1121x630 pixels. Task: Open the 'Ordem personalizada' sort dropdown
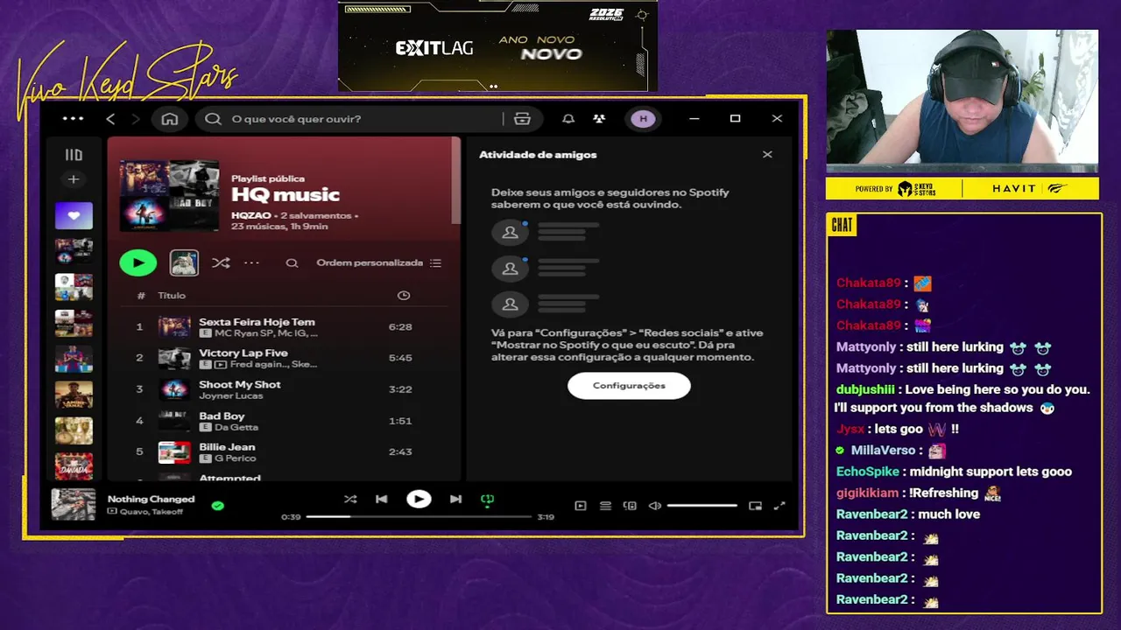click(379, 262)
